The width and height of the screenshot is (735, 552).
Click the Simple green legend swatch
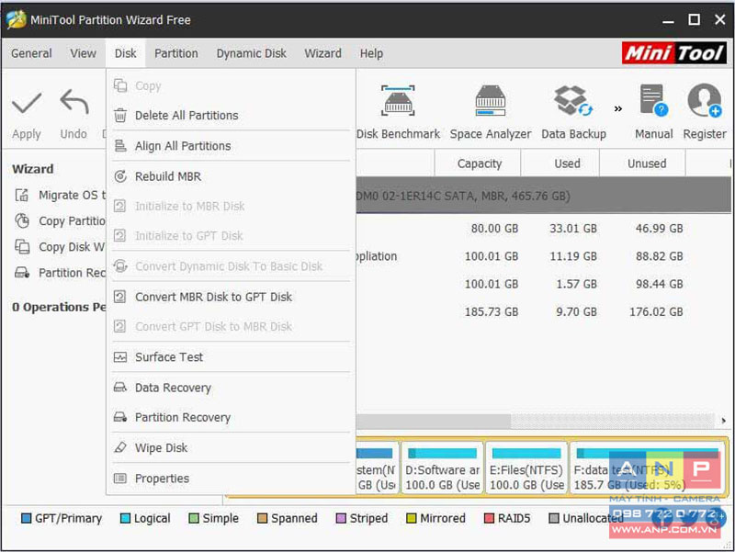click(x=194, y=518)
